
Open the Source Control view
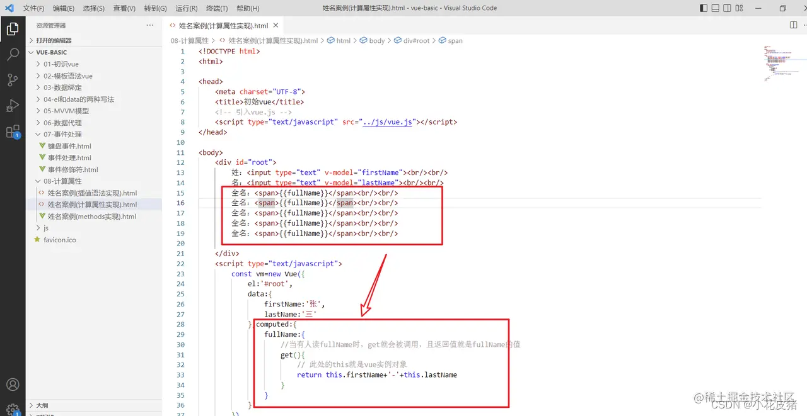coord(13,80)
